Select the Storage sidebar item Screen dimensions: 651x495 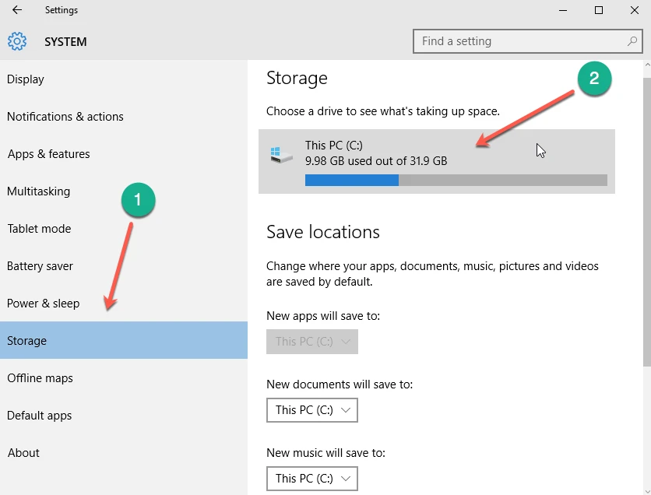click(27, 341)
